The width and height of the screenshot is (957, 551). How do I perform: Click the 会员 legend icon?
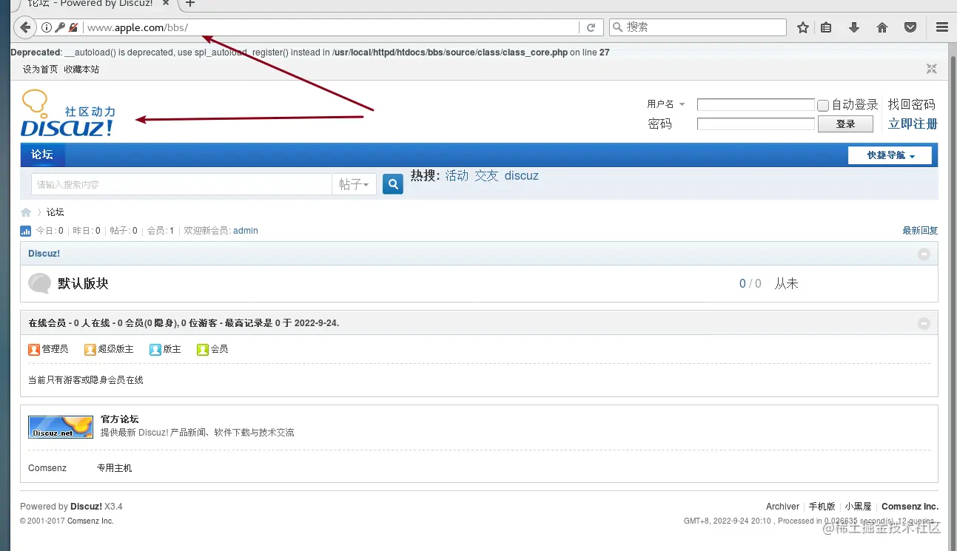203,349
